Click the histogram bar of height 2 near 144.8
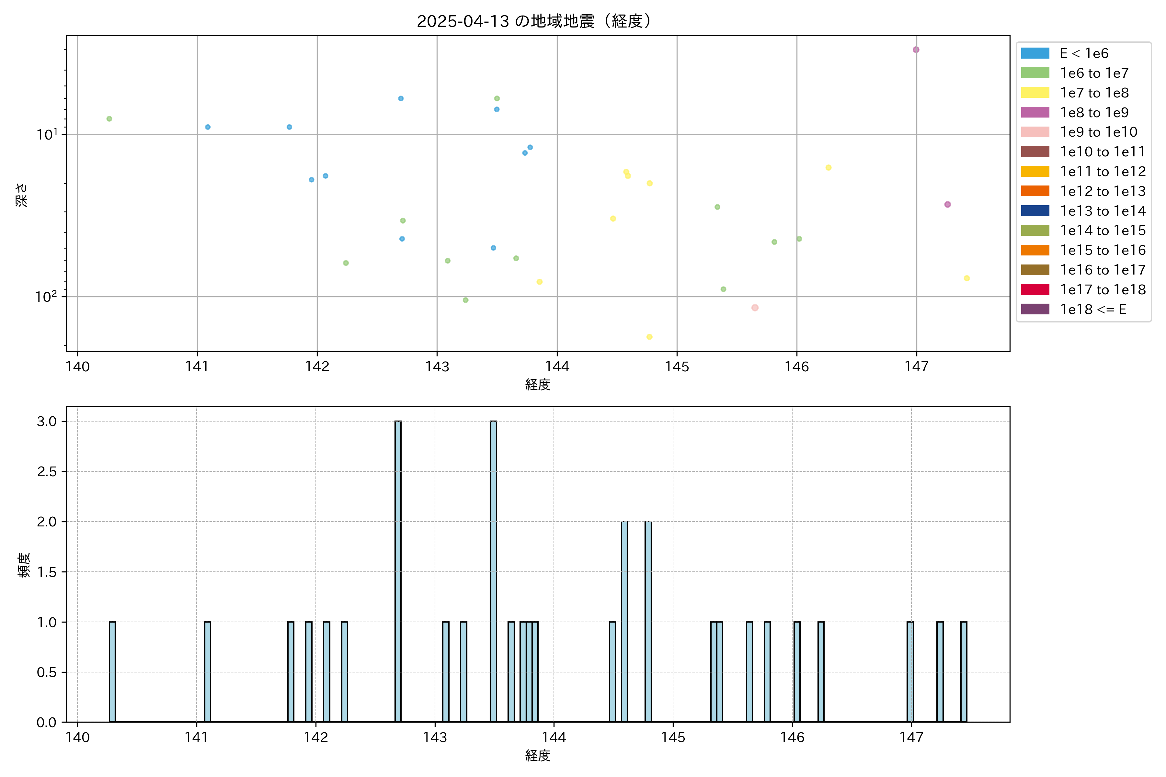The image size is (1166, 777). (x=648, y=621)
